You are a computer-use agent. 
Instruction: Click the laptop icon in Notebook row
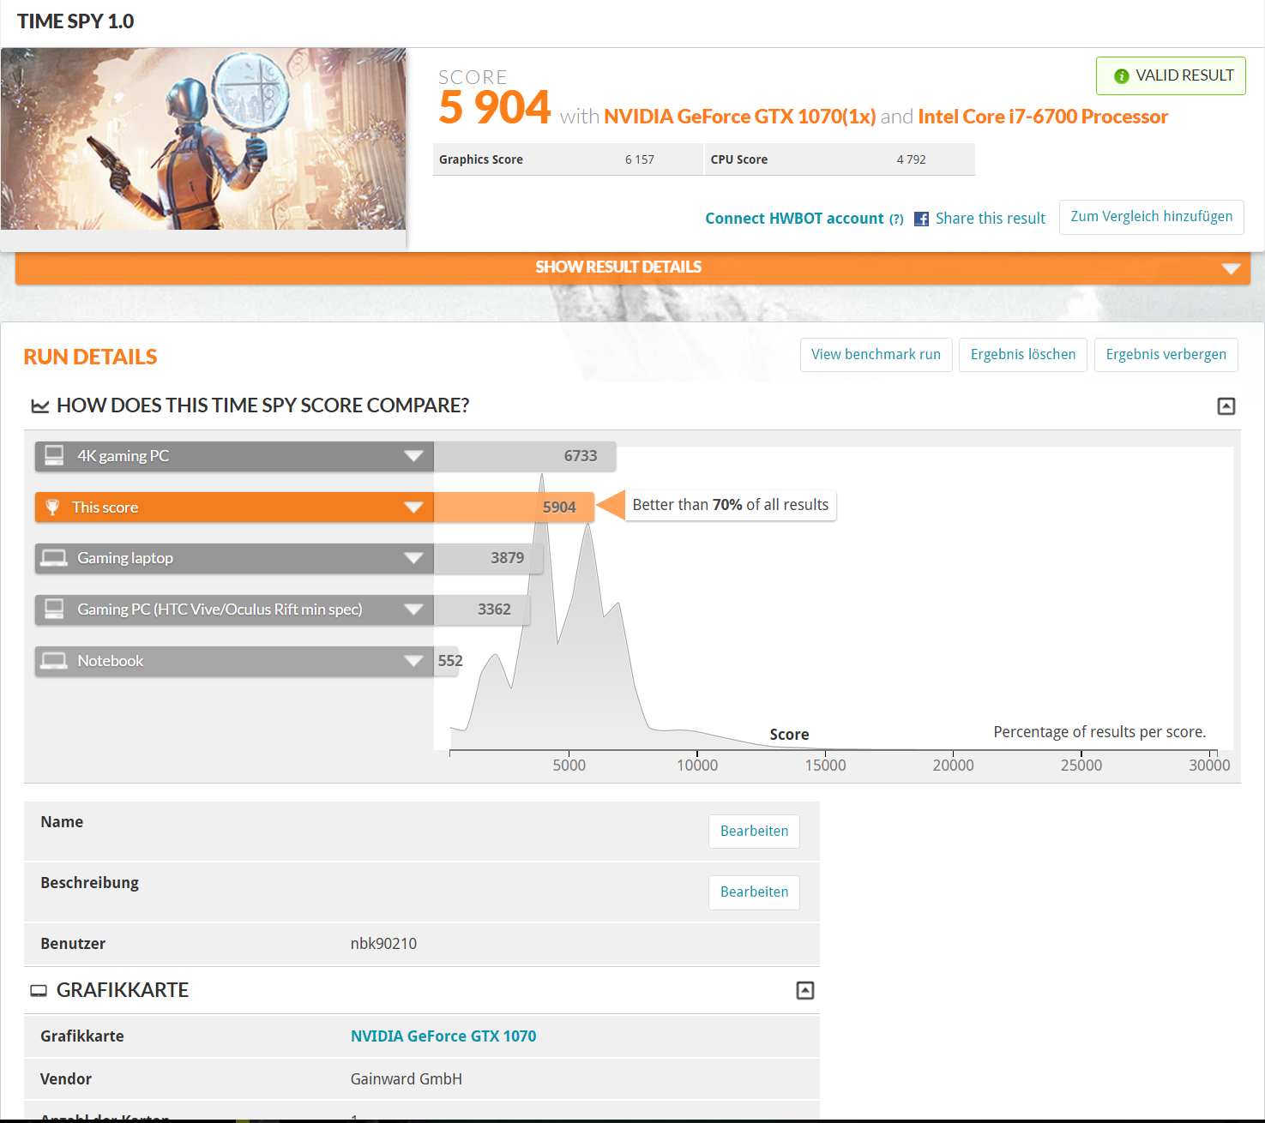tap(54, 660)
